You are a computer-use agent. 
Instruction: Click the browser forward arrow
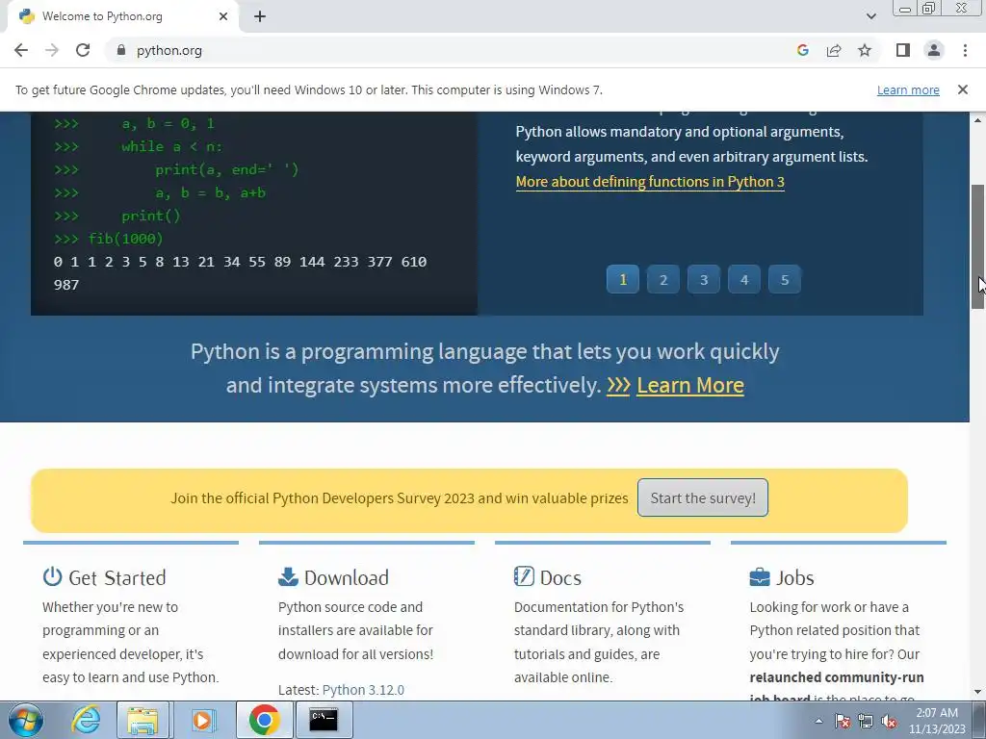pyautogui.click(x=52, y=50)
